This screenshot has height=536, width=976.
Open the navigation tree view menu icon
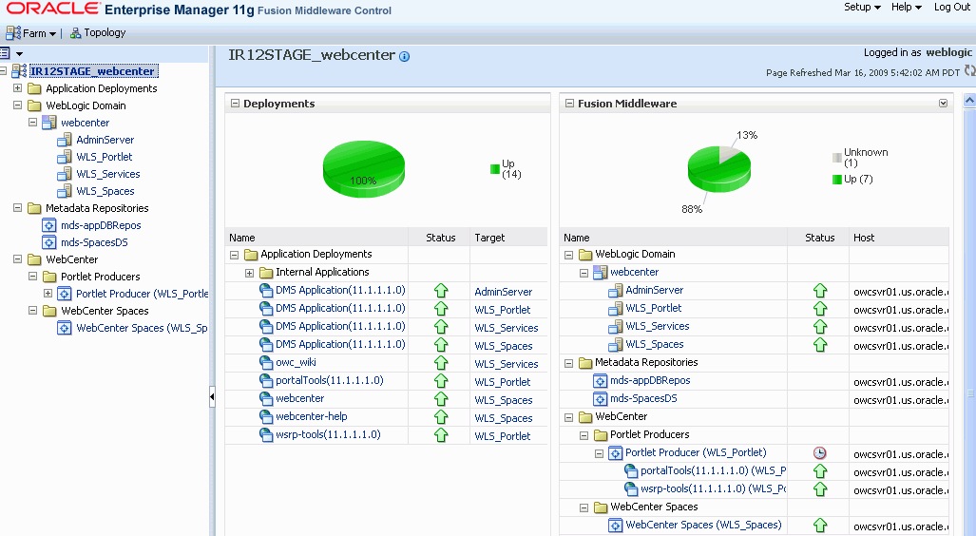pyautogui.click(x=11, y=53)
